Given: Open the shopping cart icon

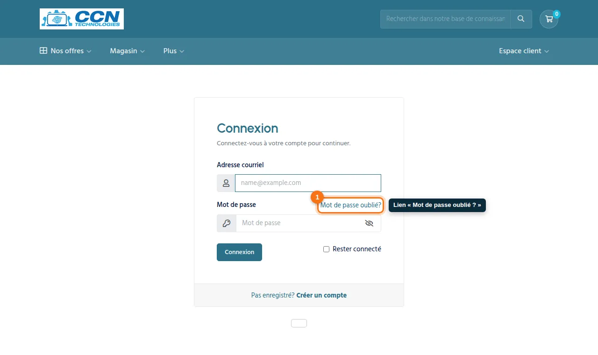Looking at the screenshot, I should (549, 19).
